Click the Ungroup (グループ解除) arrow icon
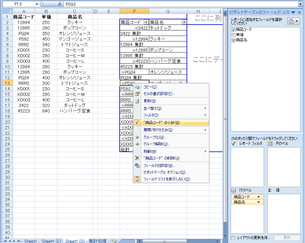 click(x=138, y=144)
